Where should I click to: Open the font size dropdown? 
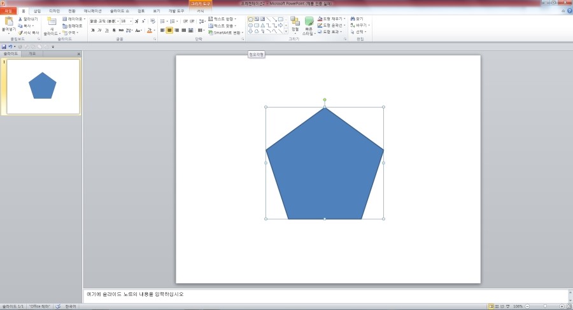(132, 21)
